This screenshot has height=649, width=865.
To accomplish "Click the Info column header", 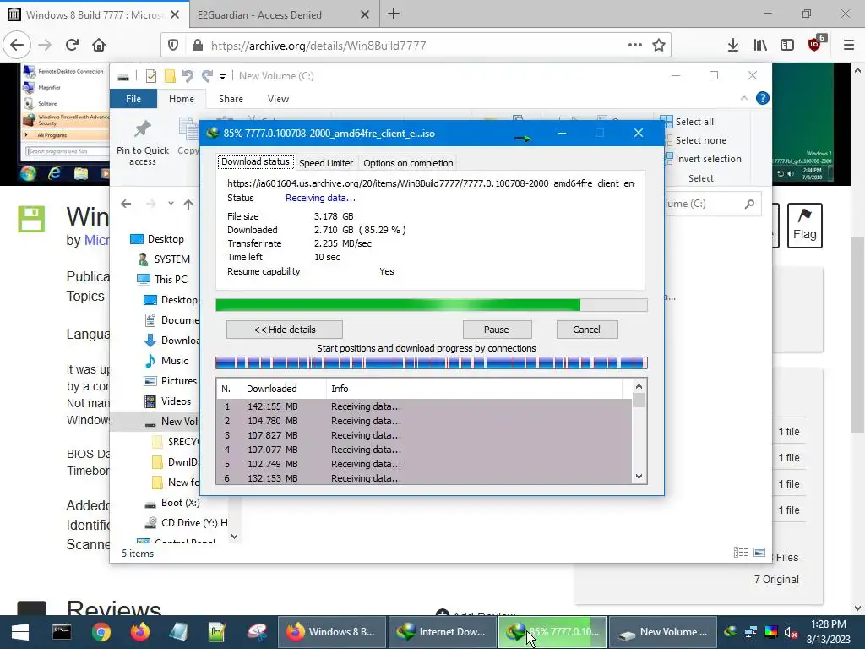I will point(475,389).
